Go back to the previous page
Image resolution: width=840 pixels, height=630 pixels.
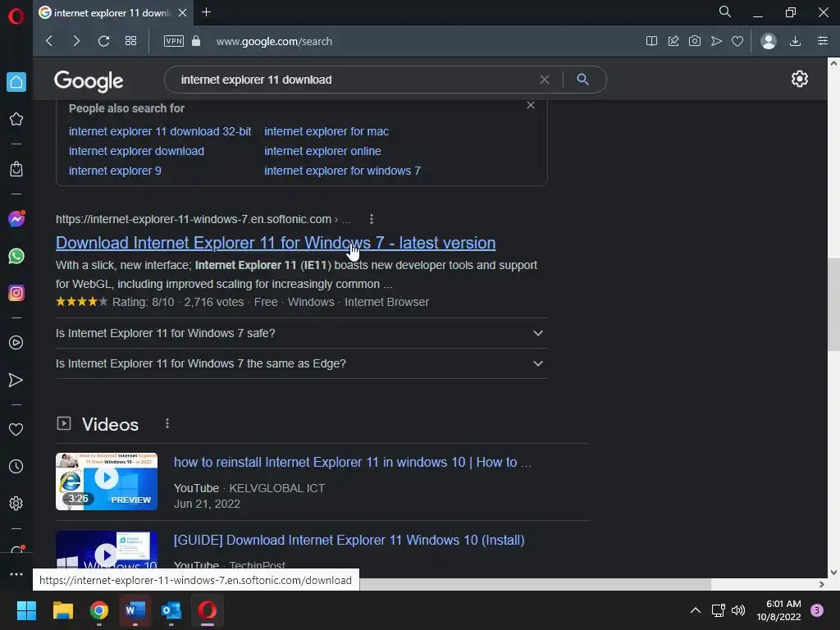49,41
